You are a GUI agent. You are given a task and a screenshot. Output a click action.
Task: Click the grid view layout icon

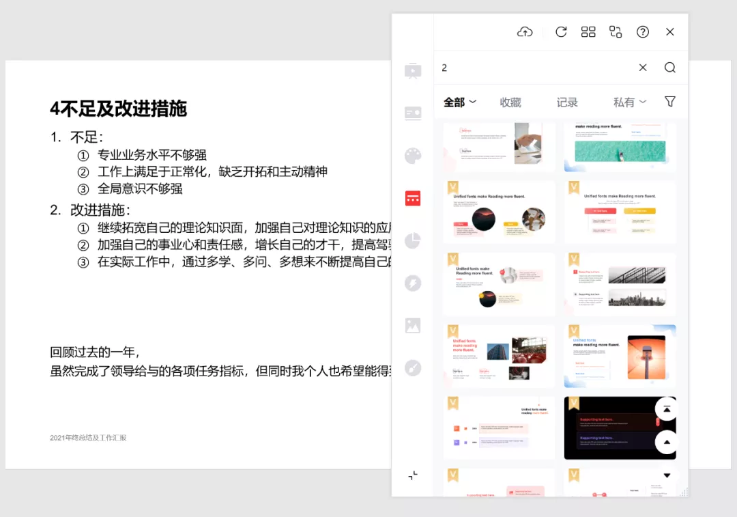[x=588, y=31]
